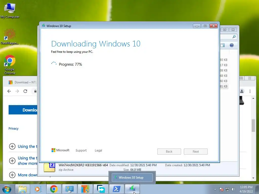
Task: Select the highlighted file row showing 81 KB
Action: (x=224, y=86)
